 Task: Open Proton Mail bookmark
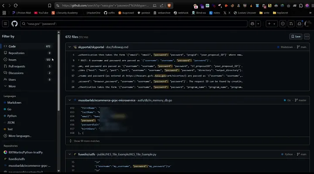click(22, 13)
